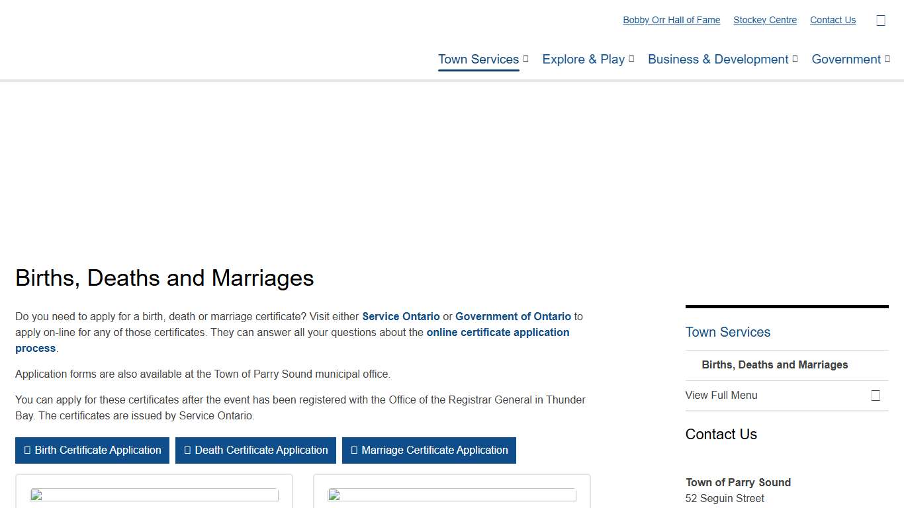This screenshot has width=904, height=508.
Task: Open the Contact Us link
Action: pos(833,20)
